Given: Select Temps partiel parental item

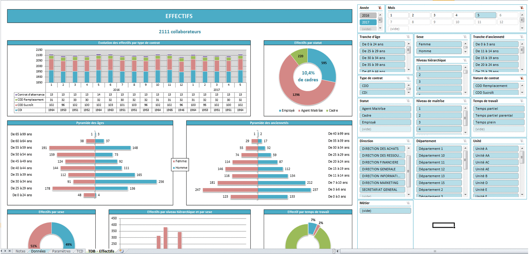Looking at the screenshot, I should [499, 116].
